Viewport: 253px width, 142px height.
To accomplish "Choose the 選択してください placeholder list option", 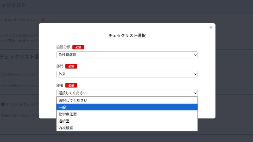I will 127,100.
